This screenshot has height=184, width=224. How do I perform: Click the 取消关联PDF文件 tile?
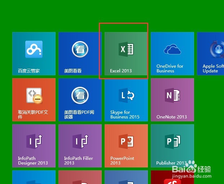tap(34, 100)
